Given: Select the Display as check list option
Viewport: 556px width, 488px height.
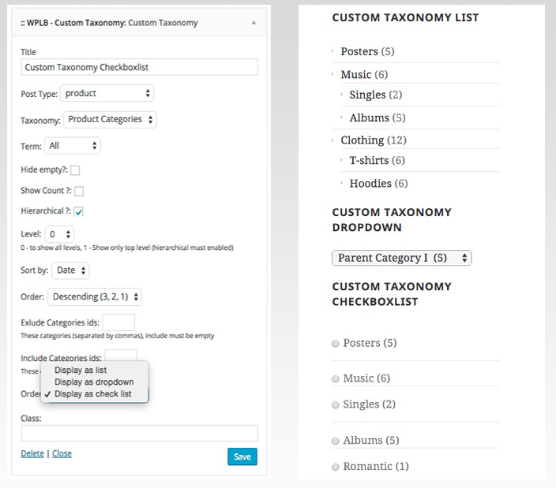Looking at the screenshot, I should (x=92, y=393).
